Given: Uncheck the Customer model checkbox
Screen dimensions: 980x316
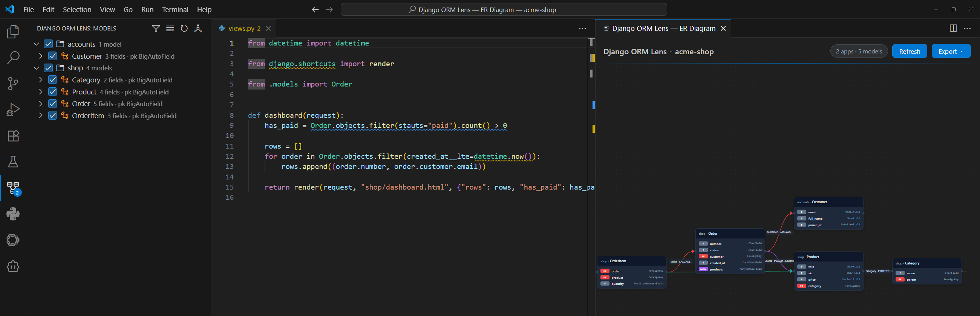Looking at the screenshot, I should coord(52,56).
